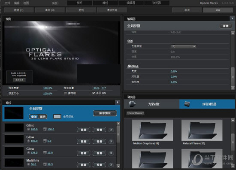This screenshot has height=170, width=236.
Task: Click the 饱和度 value 0.0%
Action: point(174,82)
